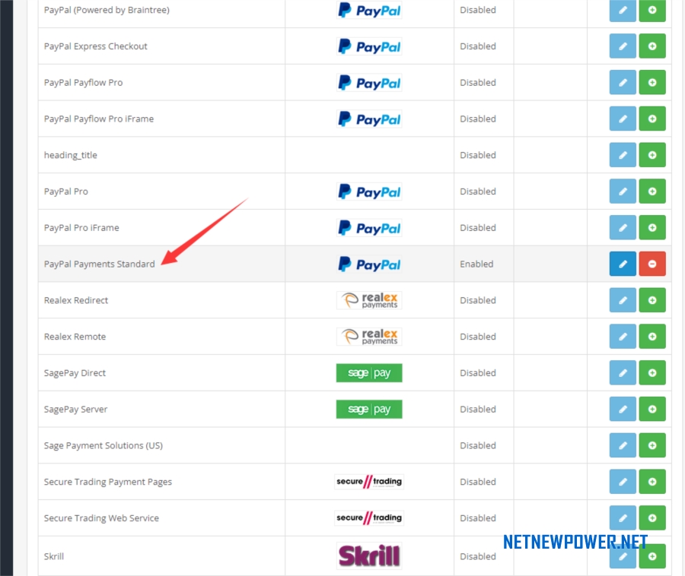
Task: Install the SagePay Server extension
Action: 652,409
